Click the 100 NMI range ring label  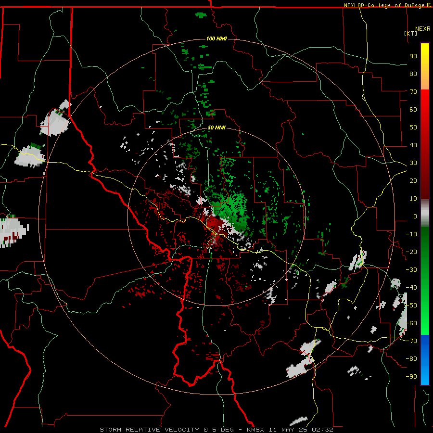point(216,38)
